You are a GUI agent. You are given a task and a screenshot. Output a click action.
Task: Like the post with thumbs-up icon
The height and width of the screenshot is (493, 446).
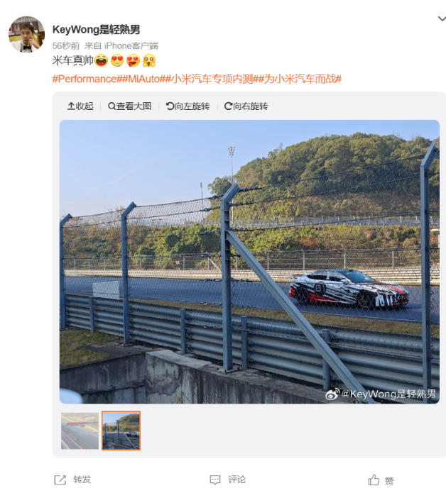(374, 480)
